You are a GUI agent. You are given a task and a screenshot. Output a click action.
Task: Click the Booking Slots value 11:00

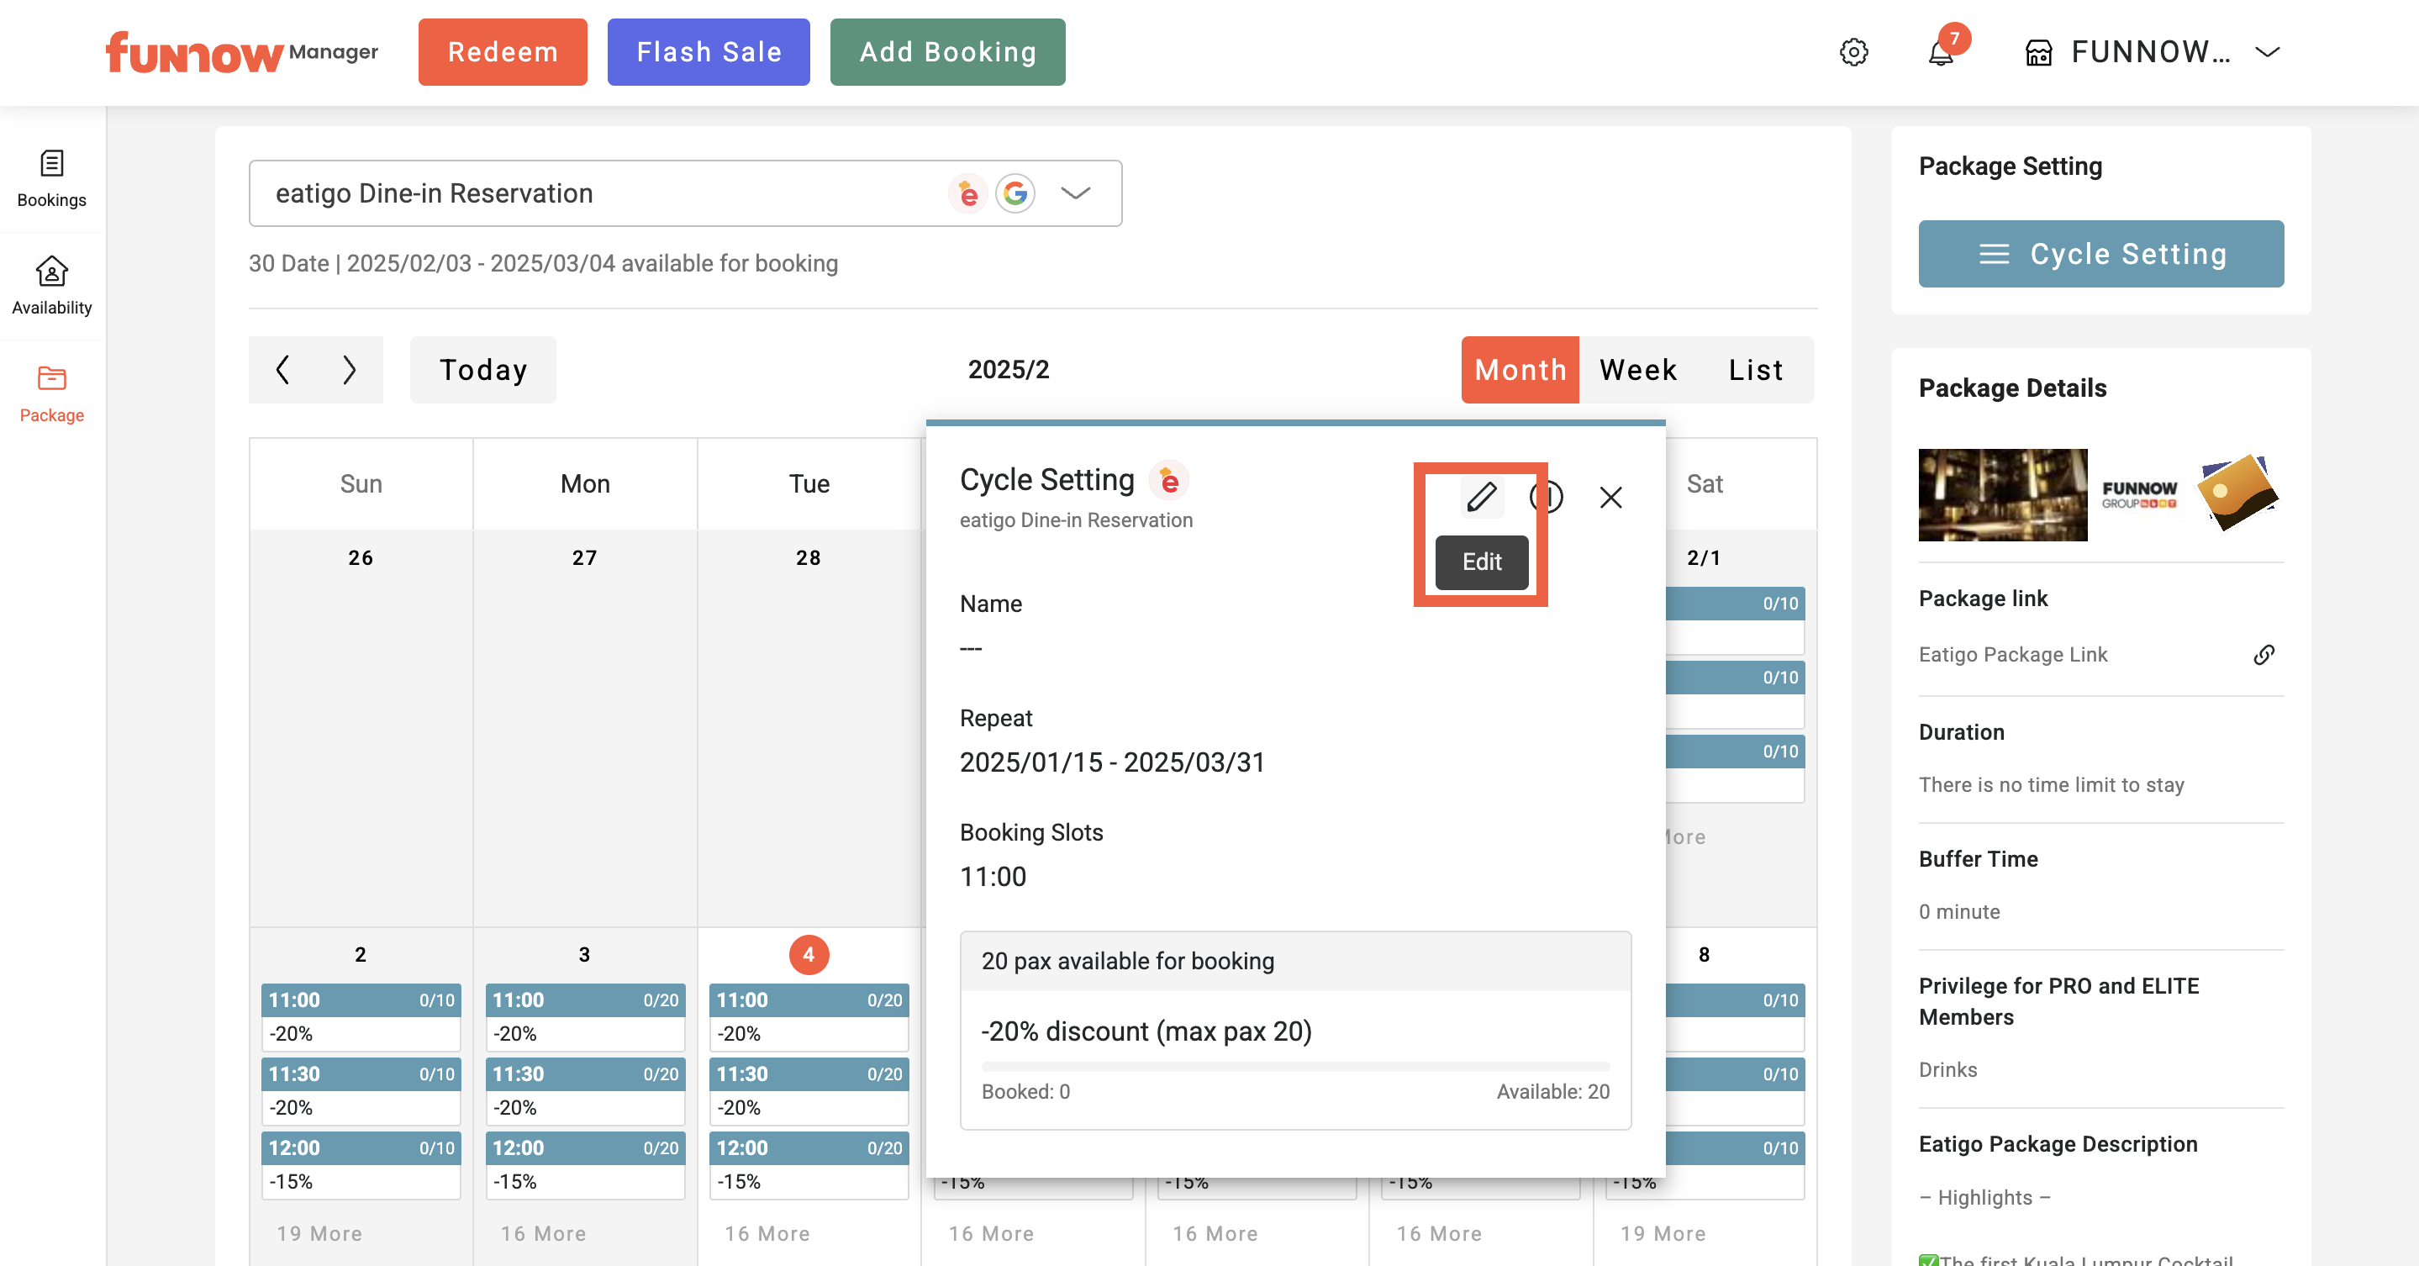(x=993, y=877)
